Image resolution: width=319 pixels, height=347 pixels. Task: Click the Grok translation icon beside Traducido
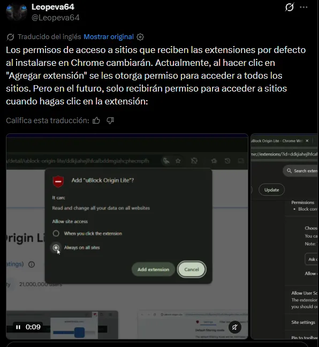(10, 37)
